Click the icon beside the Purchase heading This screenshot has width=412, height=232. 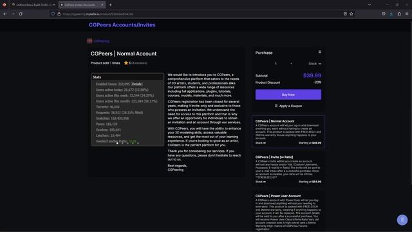(320, 52)
